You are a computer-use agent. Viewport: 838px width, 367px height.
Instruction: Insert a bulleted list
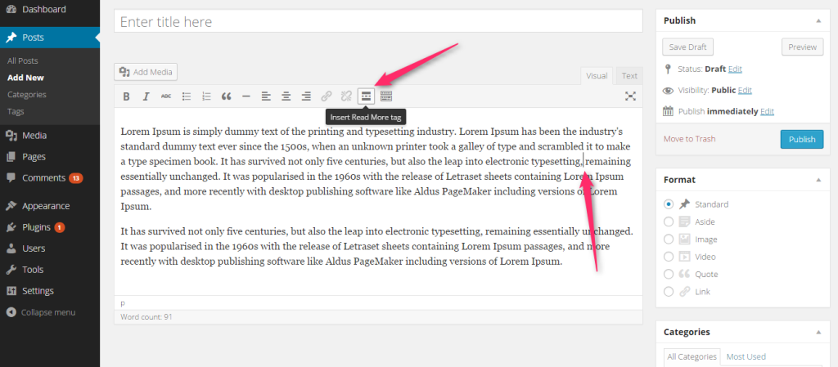click(187, 96)
